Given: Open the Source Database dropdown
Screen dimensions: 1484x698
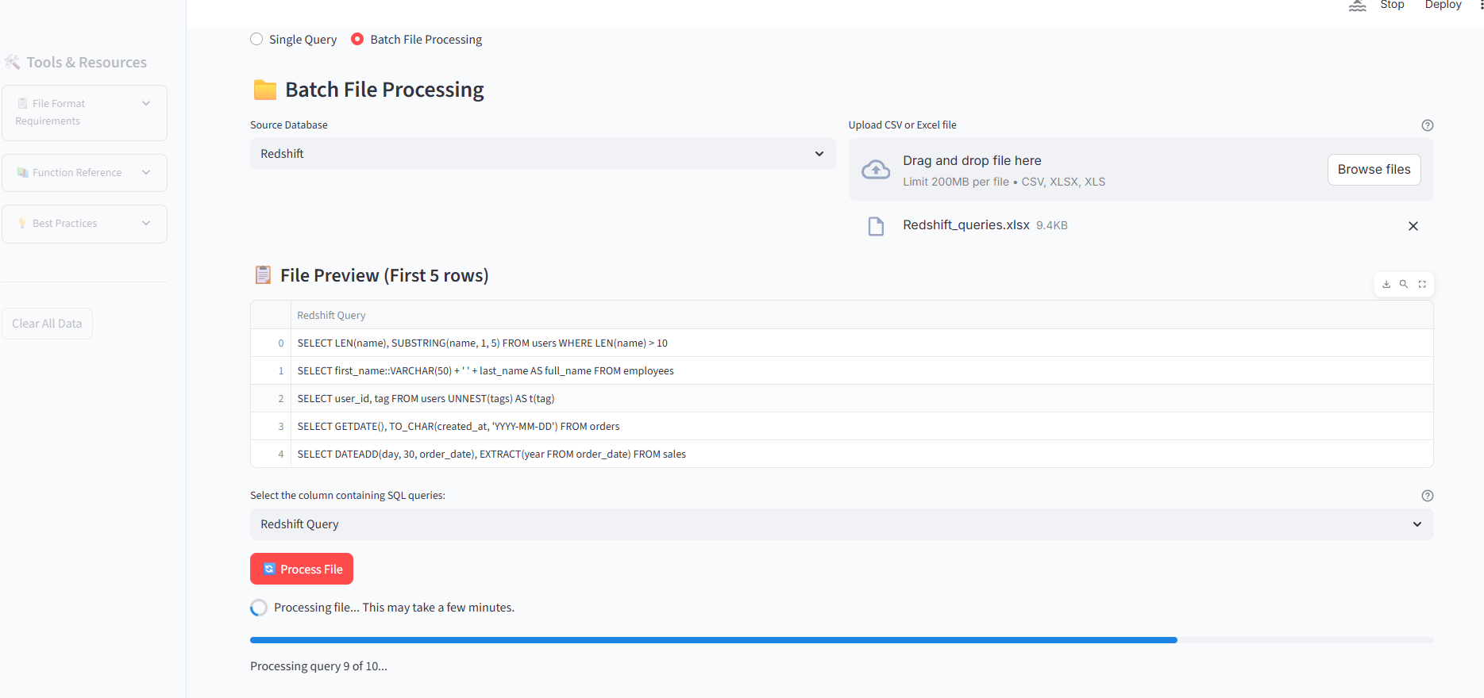Looking at the screenshot, I should (542, 154).
